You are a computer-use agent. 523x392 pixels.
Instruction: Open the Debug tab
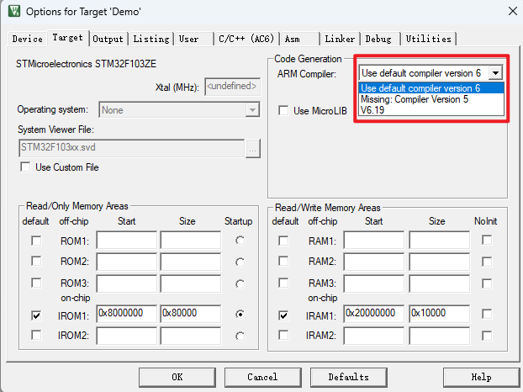[x=378, y=39]
